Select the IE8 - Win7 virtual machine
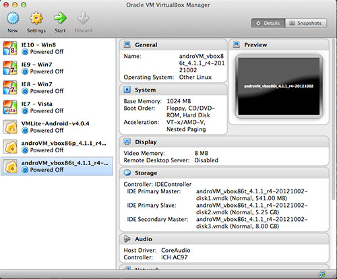This screenshot has width=337, height=279. pyautogui.click(x=57, y=88)
